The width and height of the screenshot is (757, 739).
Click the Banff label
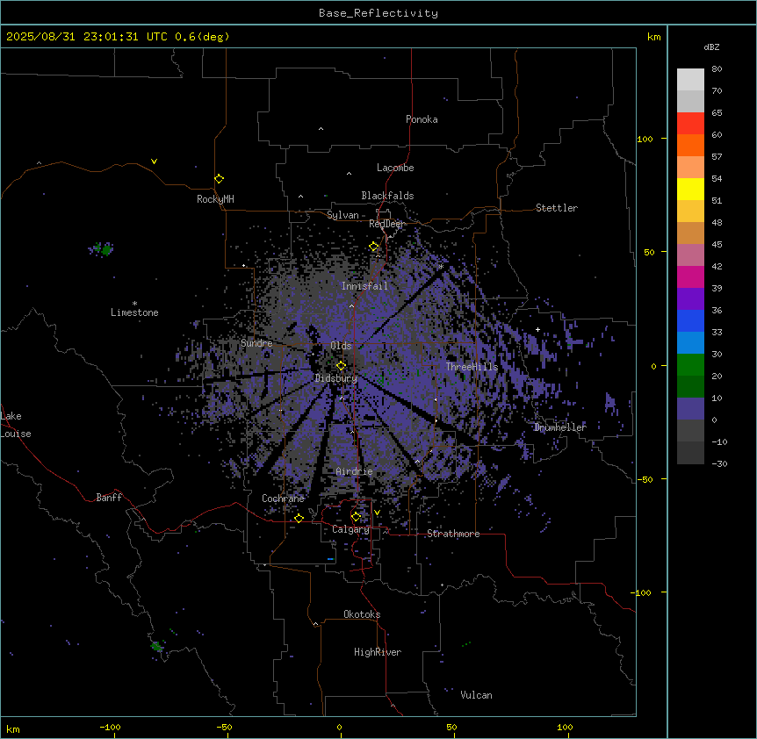[109, 498]
